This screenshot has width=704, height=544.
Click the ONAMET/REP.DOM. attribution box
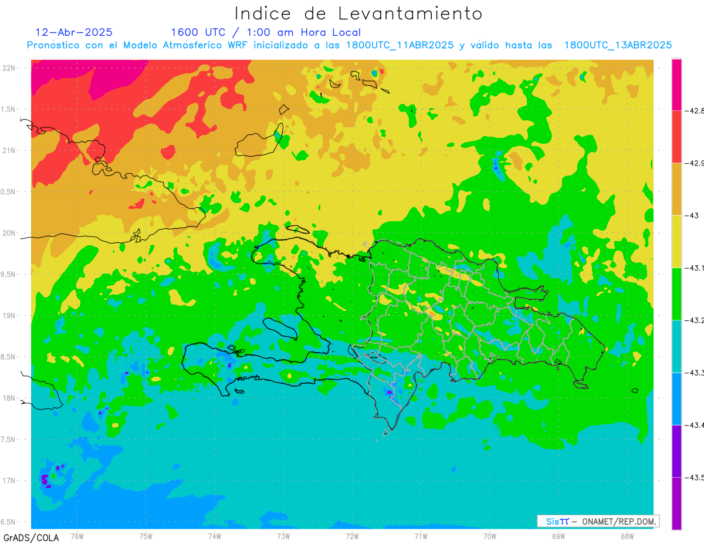click(598, 521)
